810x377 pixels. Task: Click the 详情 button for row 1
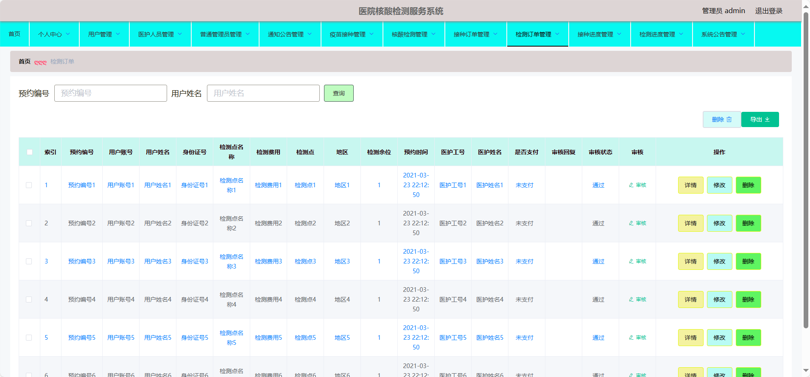tap(690, 185)
